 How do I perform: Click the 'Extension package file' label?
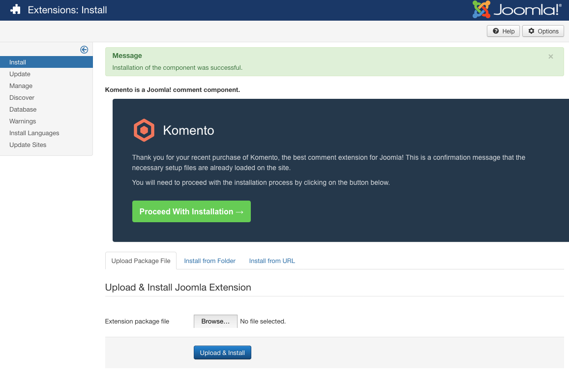click(x=137, y=322)
